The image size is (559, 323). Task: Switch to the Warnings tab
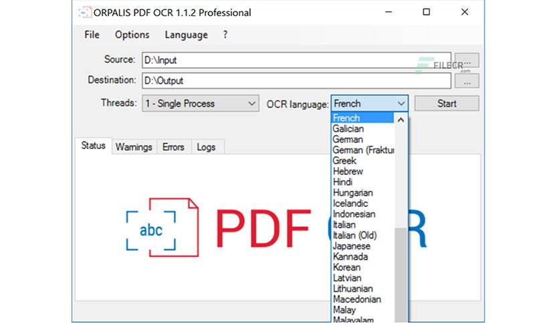tap(134, 147)
